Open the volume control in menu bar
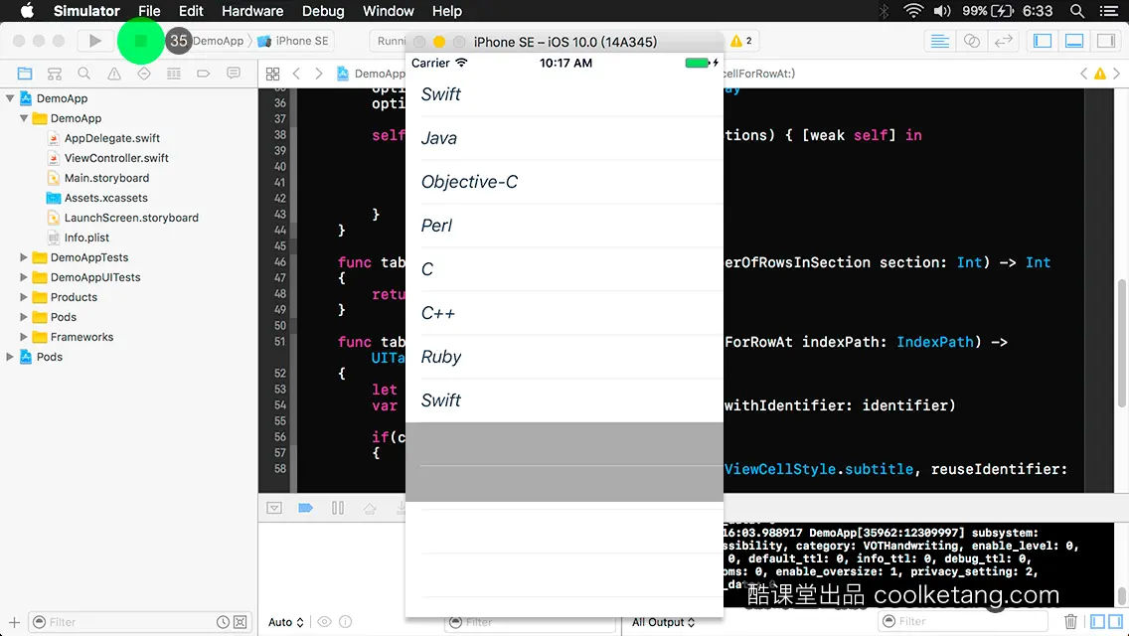The image size is (1129, 636). point(942,11)
